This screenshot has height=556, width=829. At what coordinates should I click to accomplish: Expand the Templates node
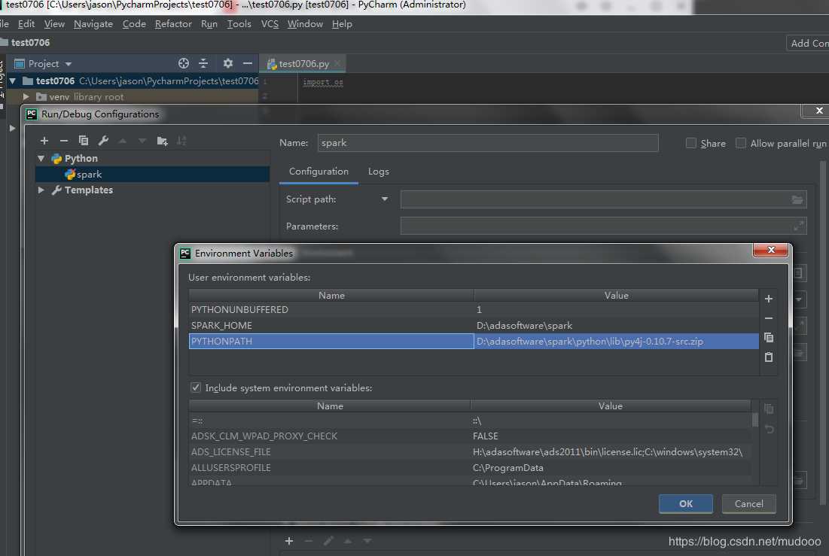pos(41,190)
